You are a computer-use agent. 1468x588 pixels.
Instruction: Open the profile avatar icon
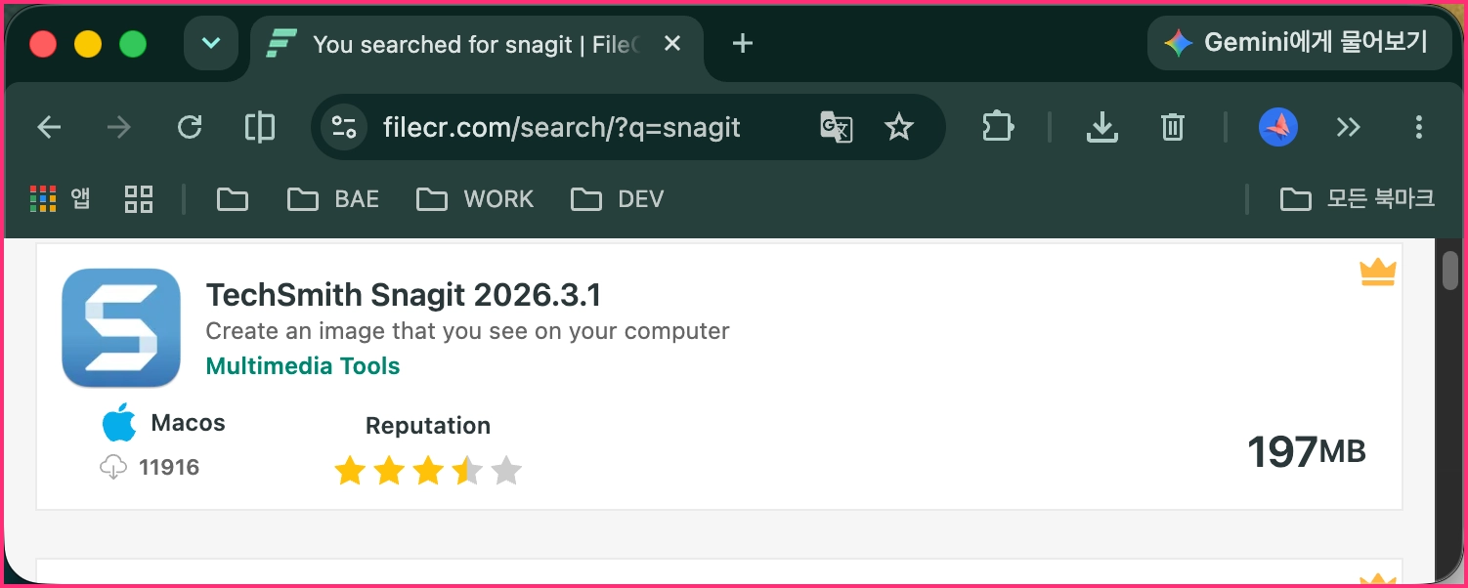1278,127
